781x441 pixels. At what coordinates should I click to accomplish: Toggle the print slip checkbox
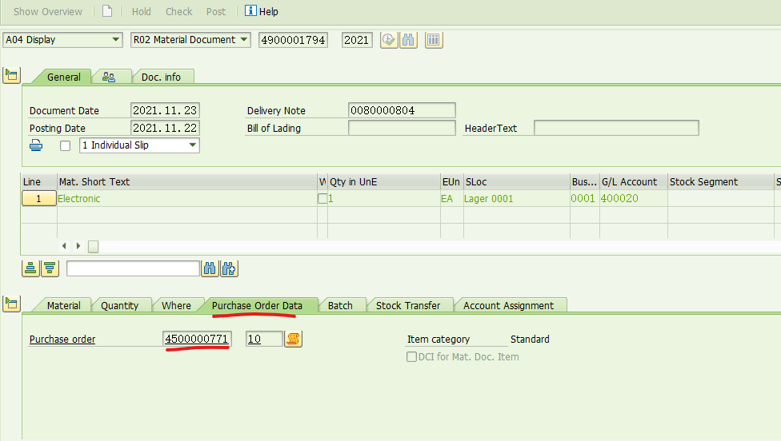[x=66, y=145]
